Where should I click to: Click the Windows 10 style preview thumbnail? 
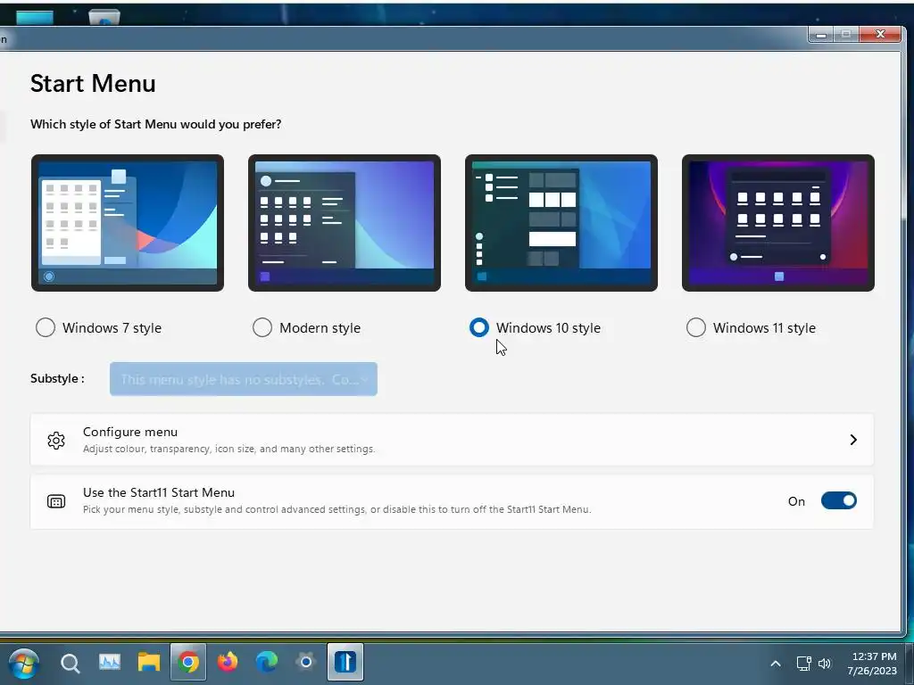click(561, 222)
